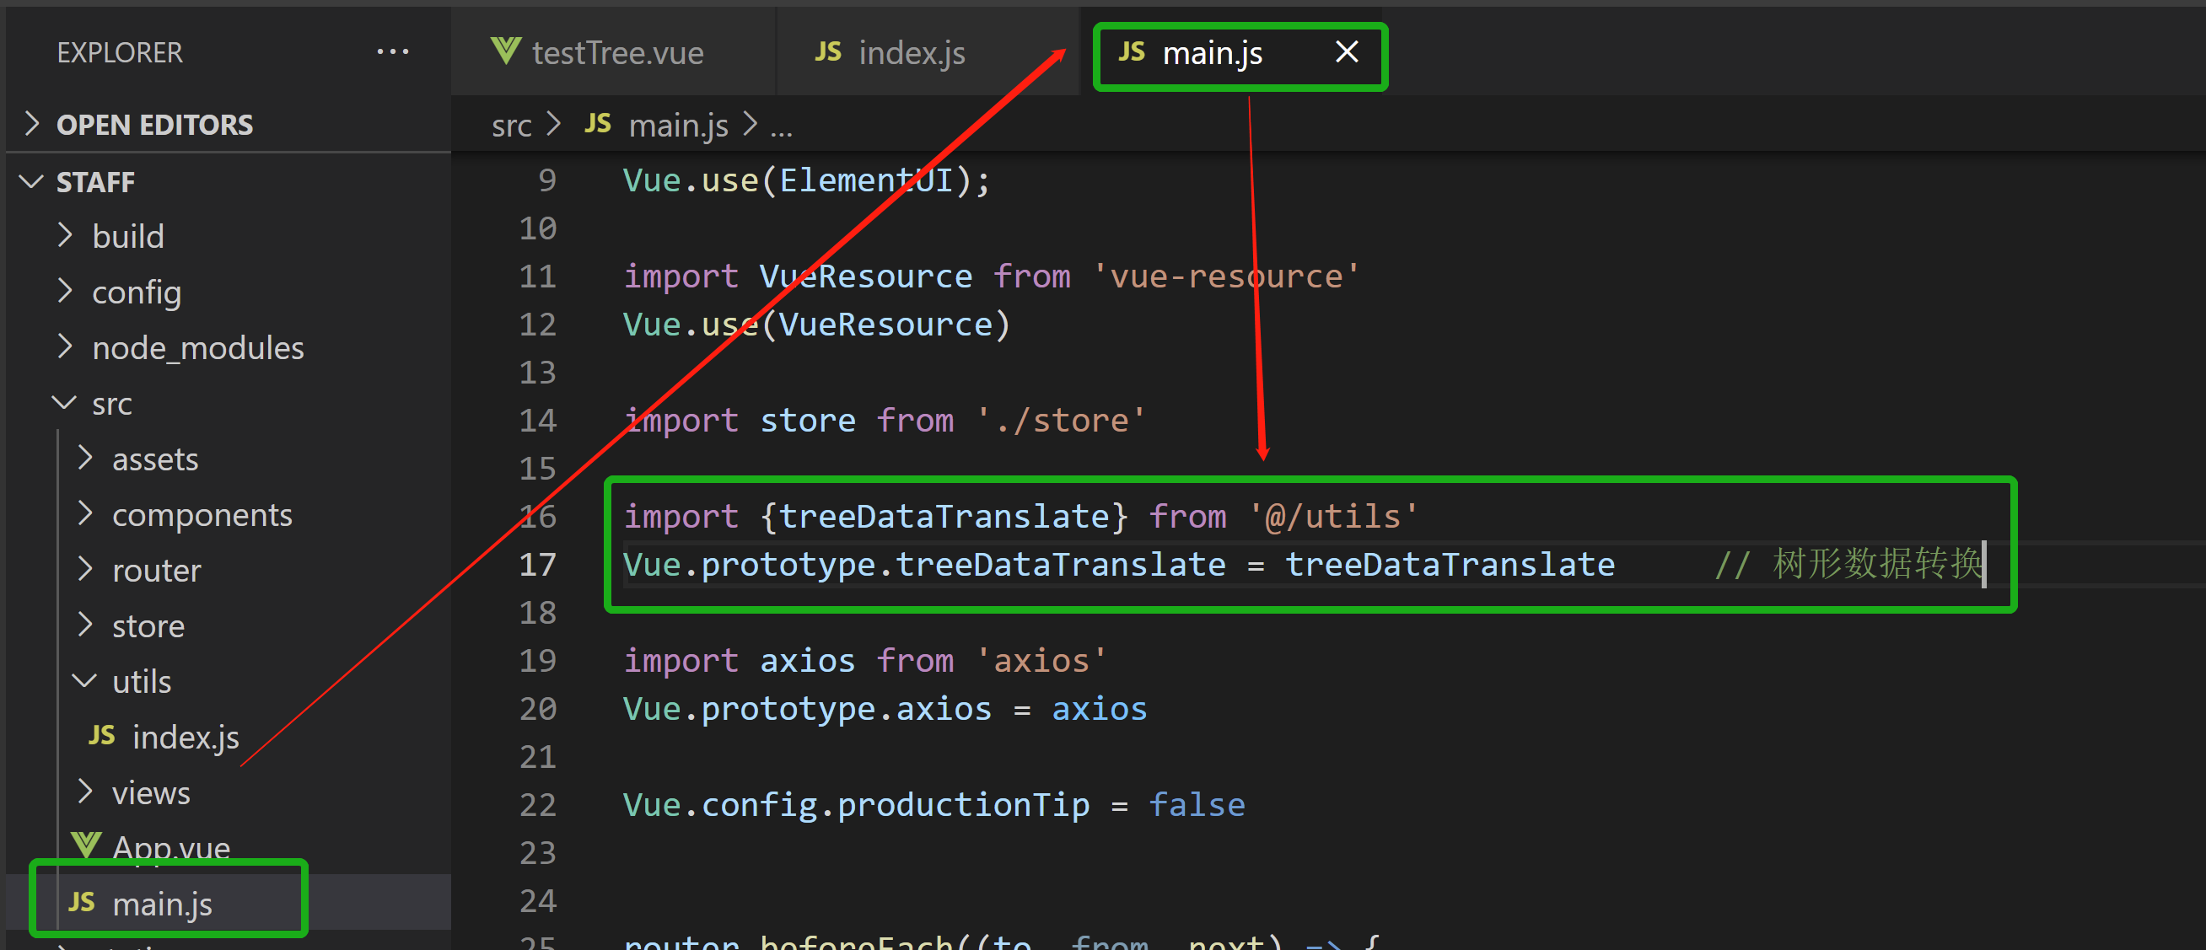Open the src breadcrumb entry
The image size is (2206, 950).
pyautogui.click(x=511, y=124)
